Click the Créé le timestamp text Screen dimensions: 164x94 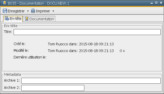(x=81, y=44)
